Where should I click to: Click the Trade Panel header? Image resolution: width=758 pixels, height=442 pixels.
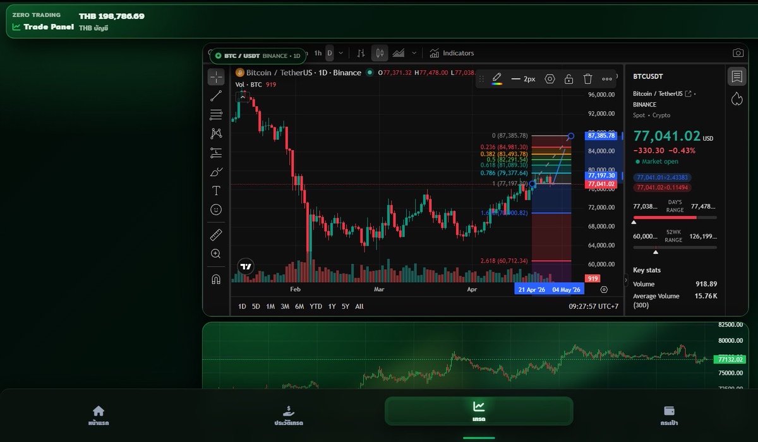click(42, 27)
